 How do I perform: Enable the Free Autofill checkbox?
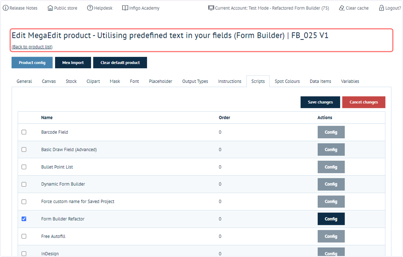(24, 236)
